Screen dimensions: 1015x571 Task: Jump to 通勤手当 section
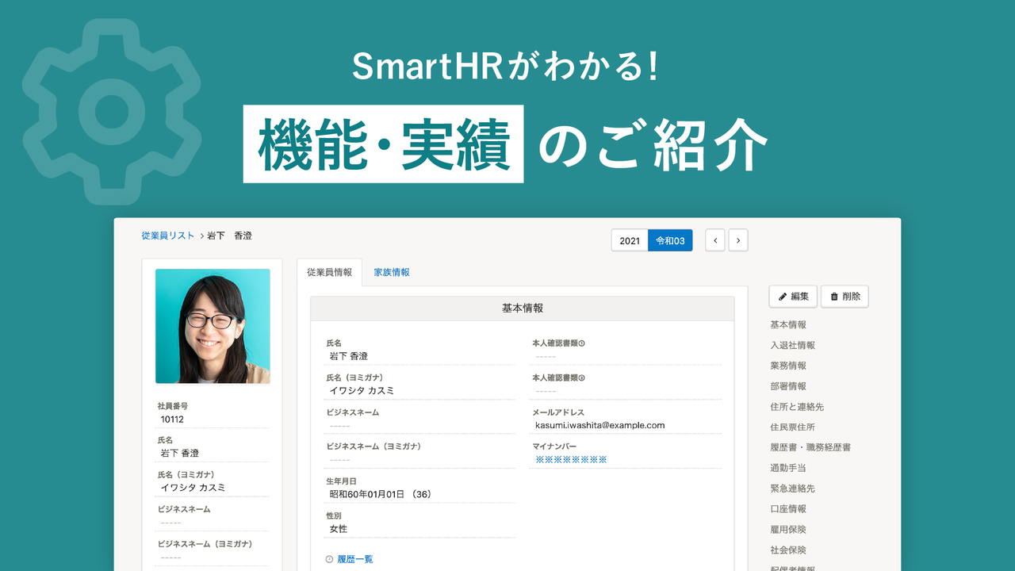(x=788, y=469)
